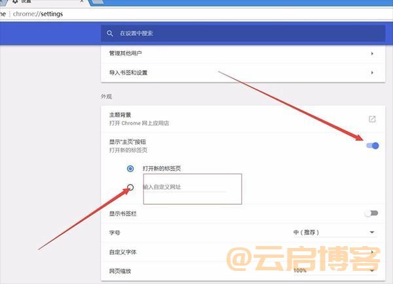Open 管理其他用户 settings row
Image resolution: width=393 pixels, height=284 pixels.
point(243,54)
